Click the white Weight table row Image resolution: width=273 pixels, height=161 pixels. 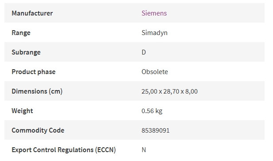pos(135,110)
